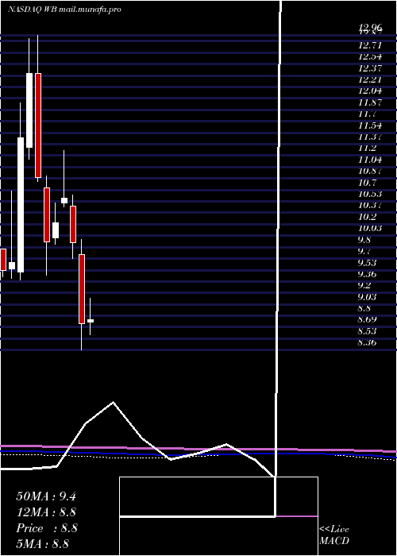Select the 8.53 price level label
Screen dimensions: 397x556
(368, 331)
